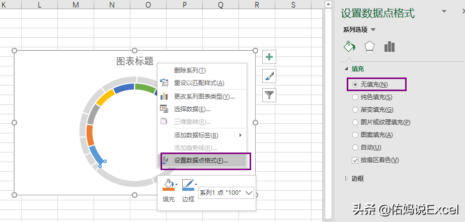Image resolution: width=465 pixels, height=222 pixels.
Task: Click the 重设以匹配样式 menu icon
Action: tap(164, 83)
